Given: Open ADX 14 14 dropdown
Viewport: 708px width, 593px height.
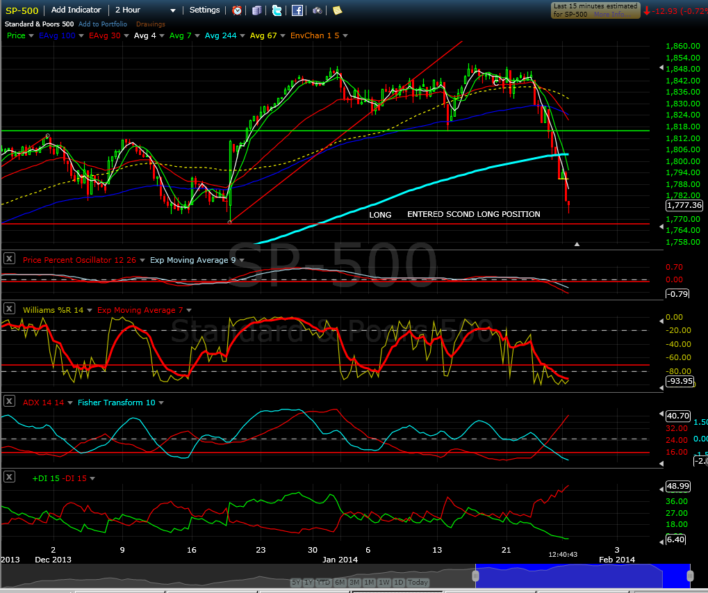Looking at the screenshot, I should click(x=70, y=403).
